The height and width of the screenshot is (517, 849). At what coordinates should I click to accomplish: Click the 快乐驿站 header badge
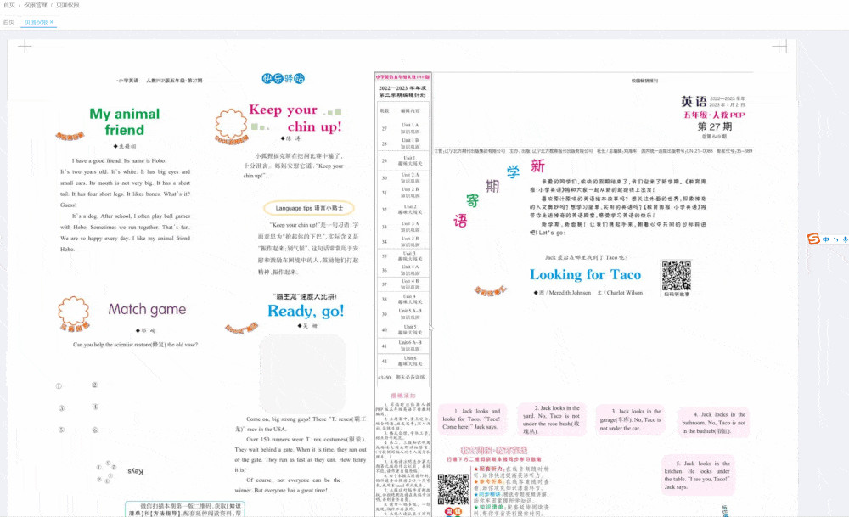tap(284, 78)
